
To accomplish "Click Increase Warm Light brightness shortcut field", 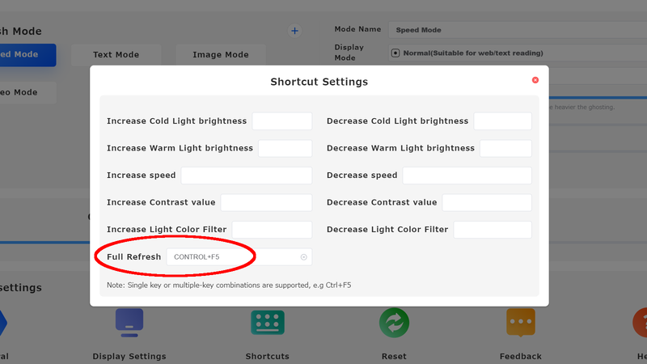I will pos(285,149).
